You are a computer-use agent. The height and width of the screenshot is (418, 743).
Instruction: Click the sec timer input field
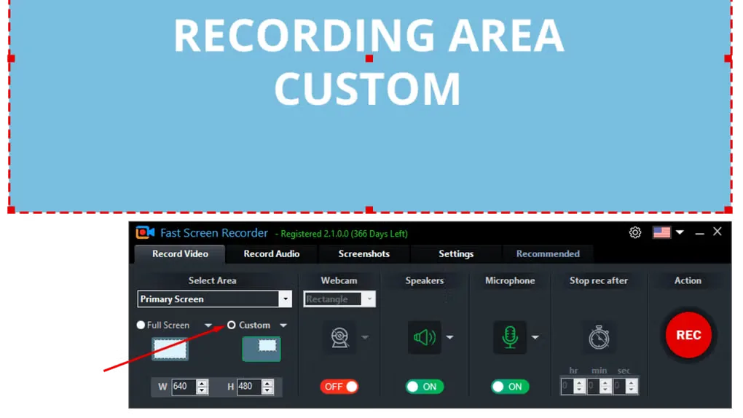click(619, 387)
